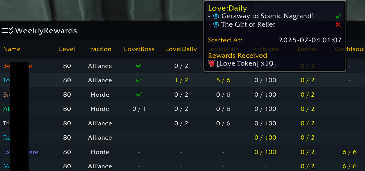
Task: Click the 5 / 6 Love:Main progress cell
Action: tap(223, 80)
